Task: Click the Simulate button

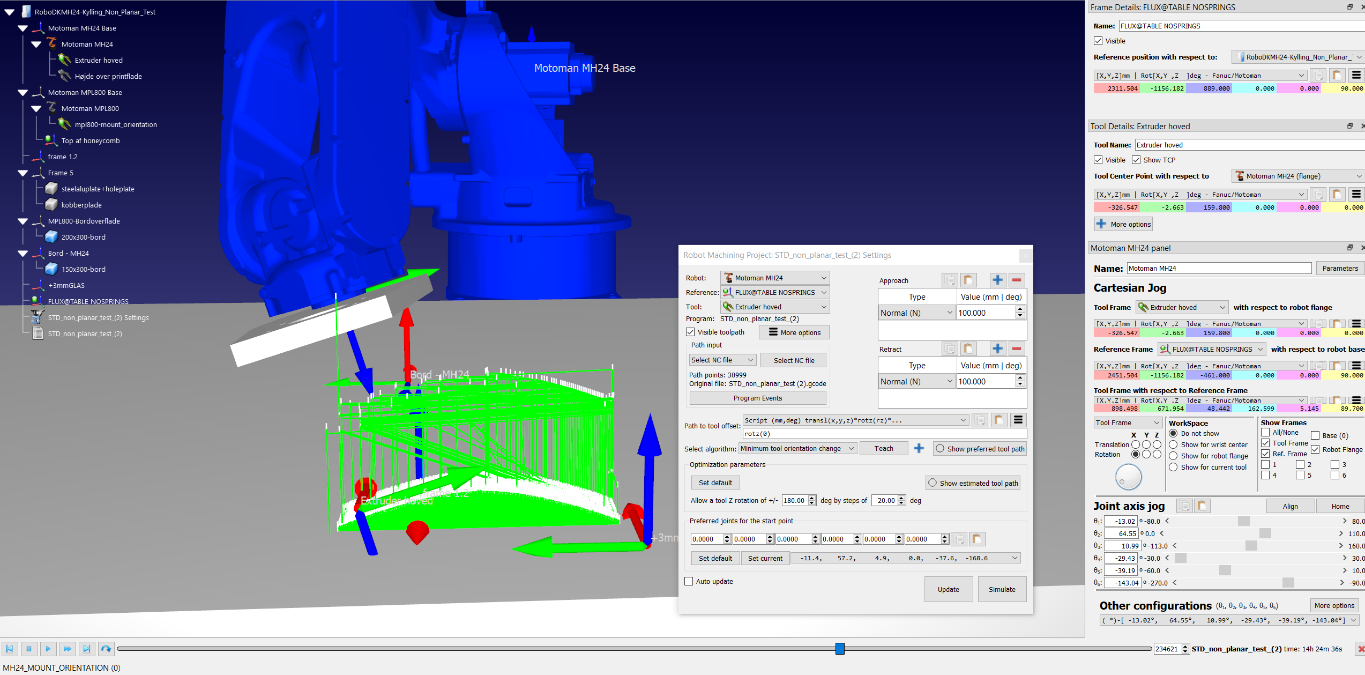Action: pos(1002,589)
